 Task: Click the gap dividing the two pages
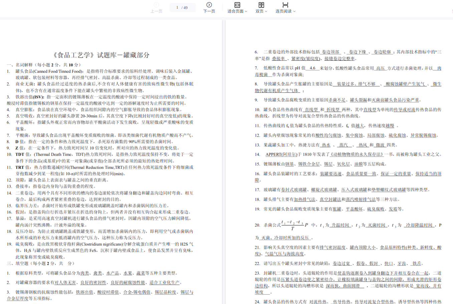224,160
